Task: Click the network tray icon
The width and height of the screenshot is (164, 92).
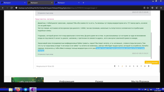Action: point(148,89)
